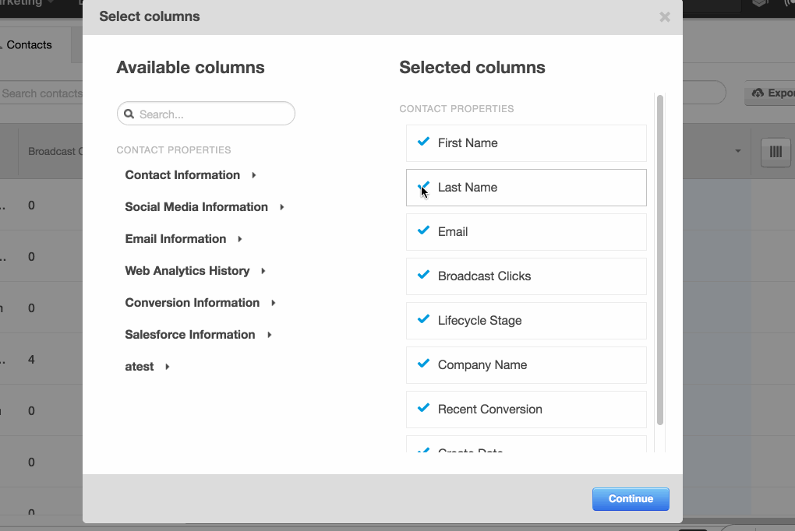
Task: Open the dropdown arrow next to the columns icon
Action: 737,151
